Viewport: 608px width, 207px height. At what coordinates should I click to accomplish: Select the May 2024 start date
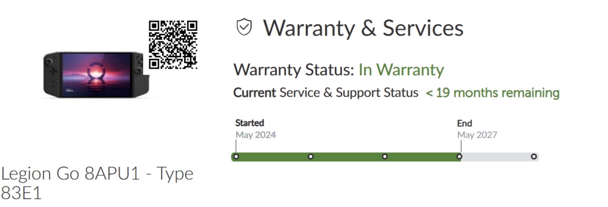tap(256, 135)
